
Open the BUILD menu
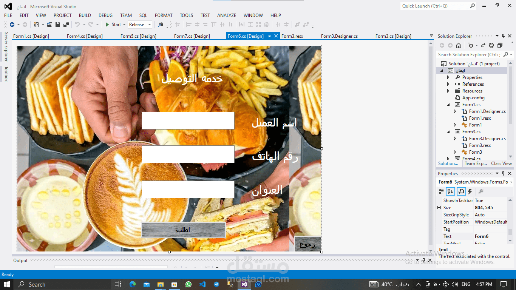(x=85, y=15)
